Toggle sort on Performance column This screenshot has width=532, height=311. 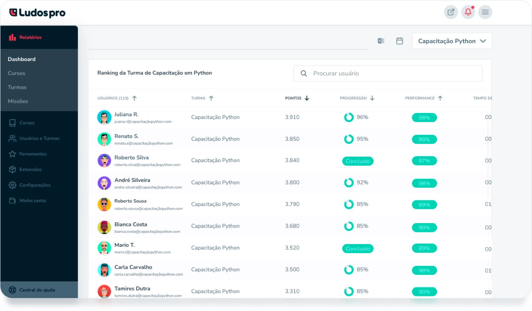click(440, 98)
